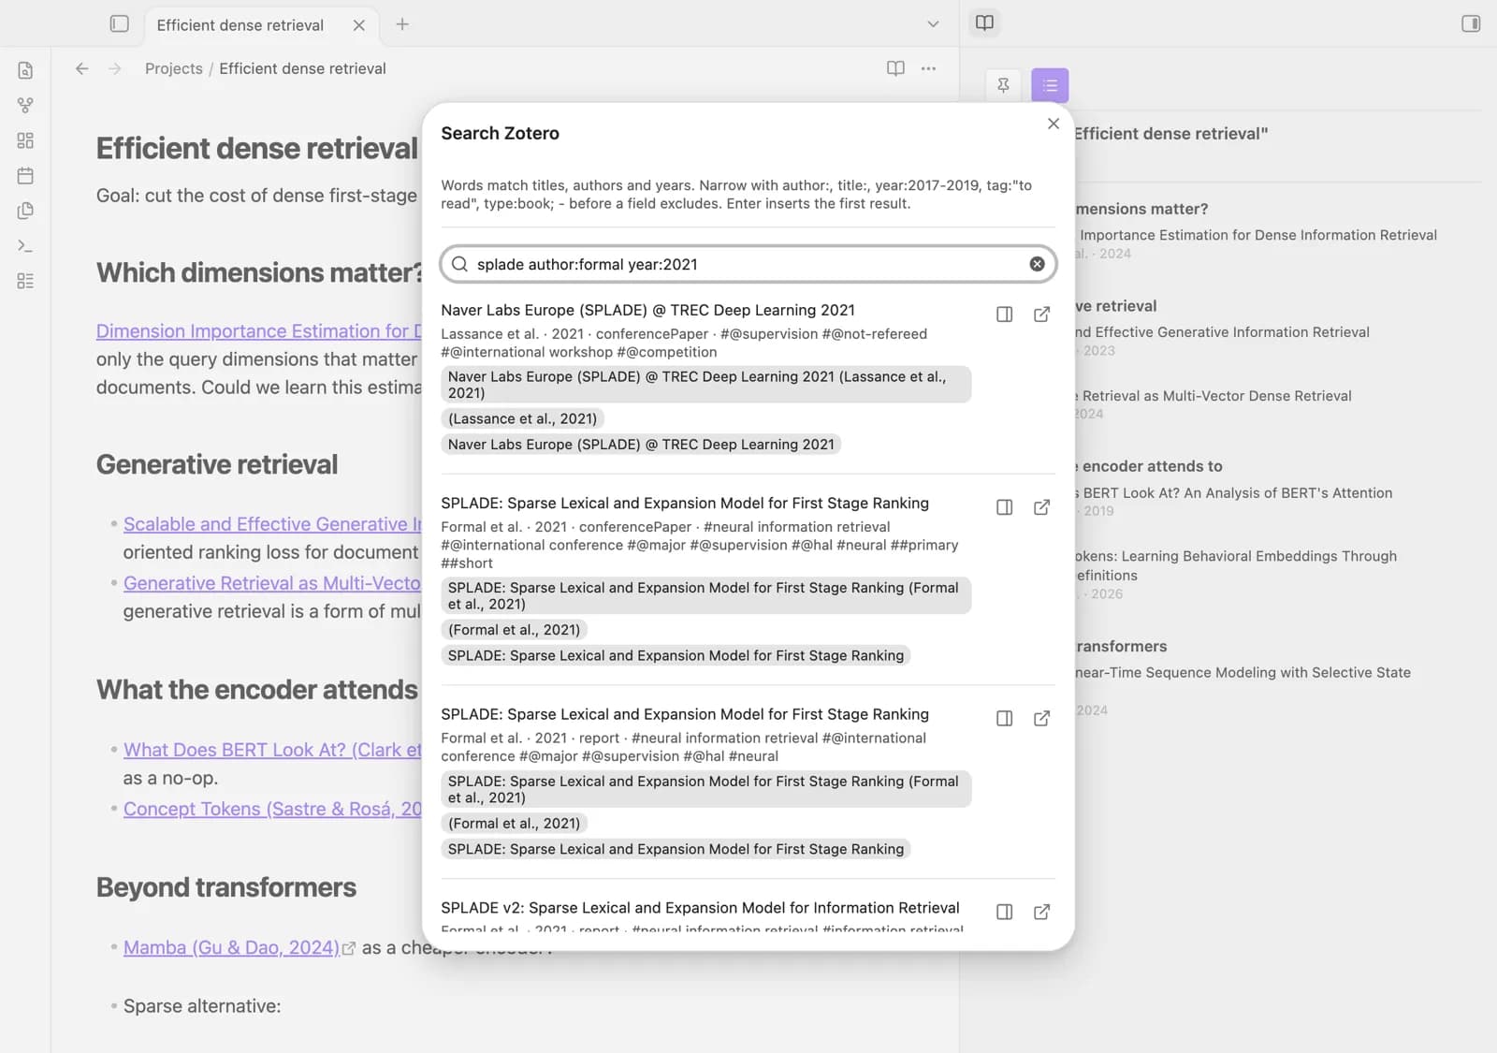Open the Projects breadcrumb folder

coord(174,68)
